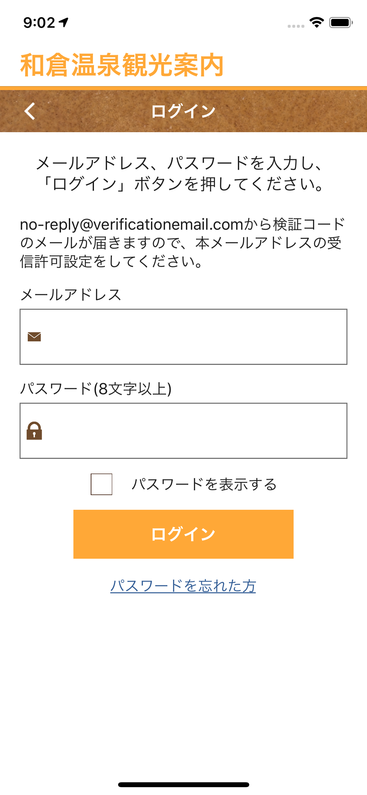Tap the battery icon in the status bar
367x795 pixels.
point(341,23)
